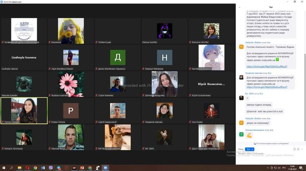Open the forms.gle link in Людмила Іванова's message
Screen dimensions: 306x171
coord(267,87)
